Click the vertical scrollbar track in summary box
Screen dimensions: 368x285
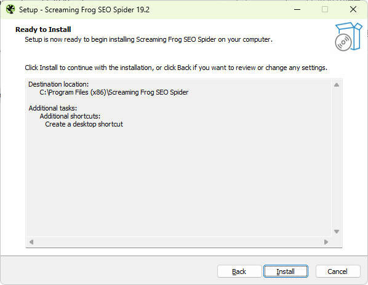[x=337, y=158]
